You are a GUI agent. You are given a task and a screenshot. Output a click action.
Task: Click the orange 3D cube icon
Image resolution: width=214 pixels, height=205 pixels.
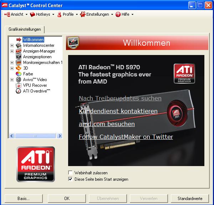pos(19,68)
